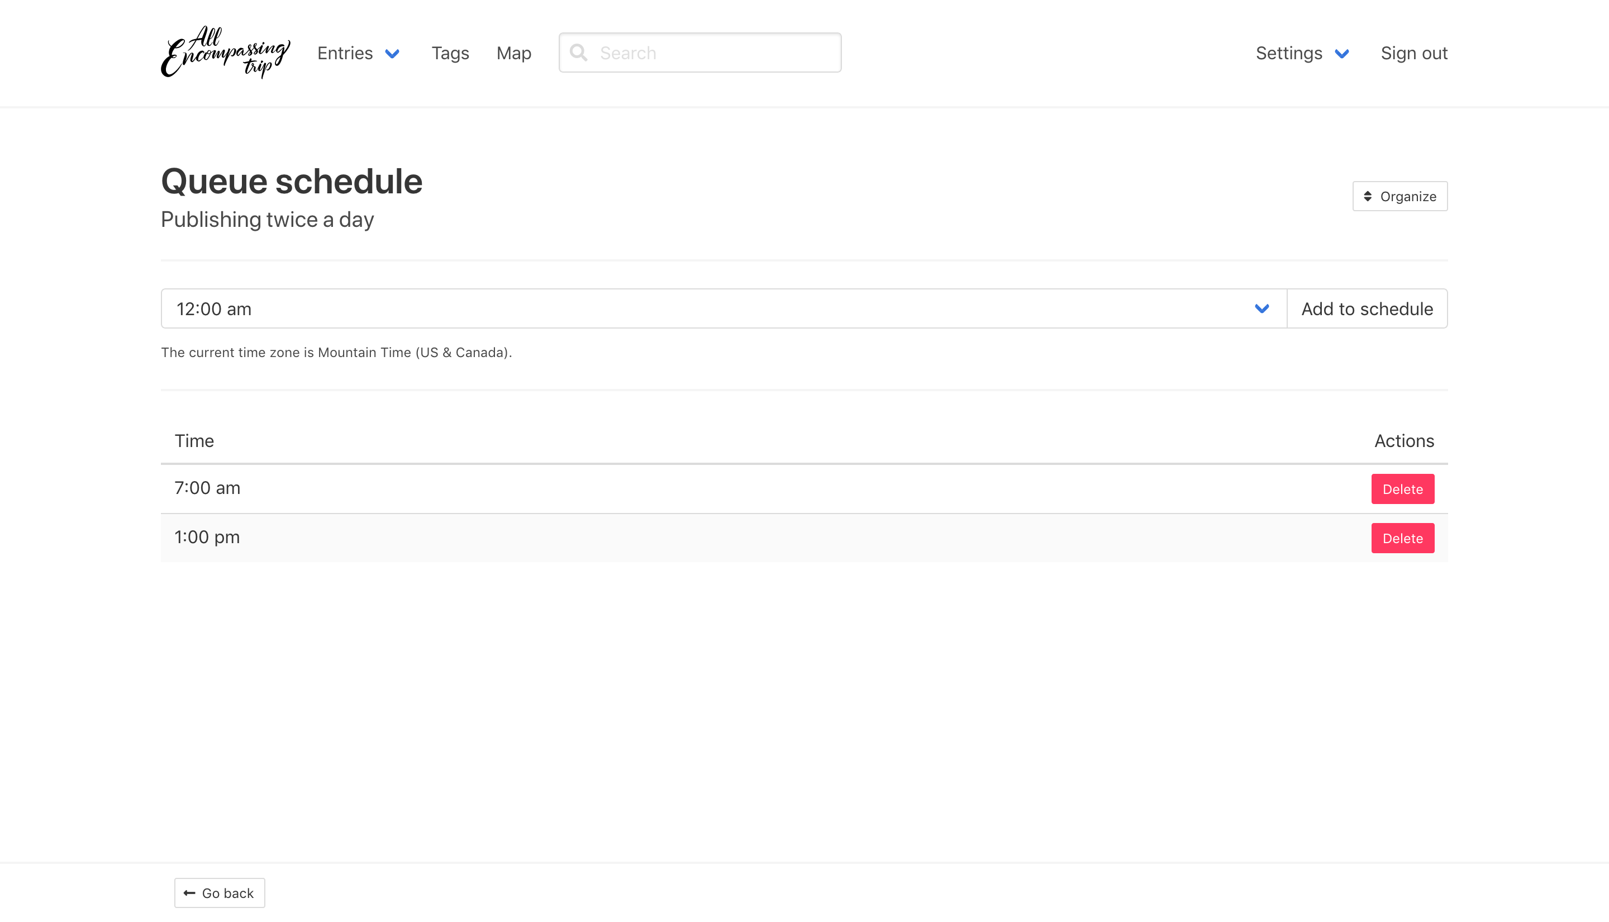Open the Entries menu
Image resolution: width=1609 pixels, height=922 pixels.
click(345, 53)
